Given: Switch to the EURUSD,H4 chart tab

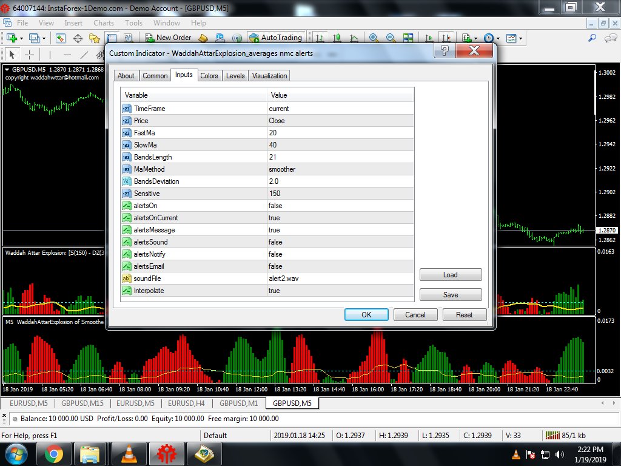Looking at the screenshot, I should pos(186,404).
